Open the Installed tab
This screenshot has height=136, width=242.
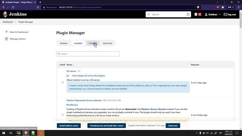92,43
